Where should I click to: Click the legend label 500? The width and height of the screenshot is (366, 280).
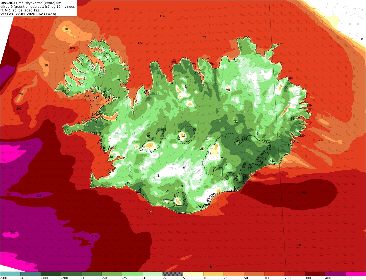click(x=349, y=278)
